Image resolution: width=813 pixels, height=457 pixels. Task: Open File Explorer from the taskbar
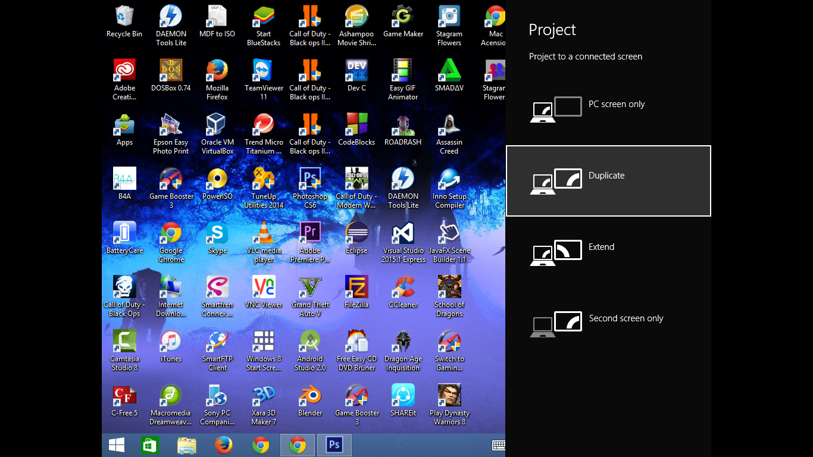[x=187, y=445]
